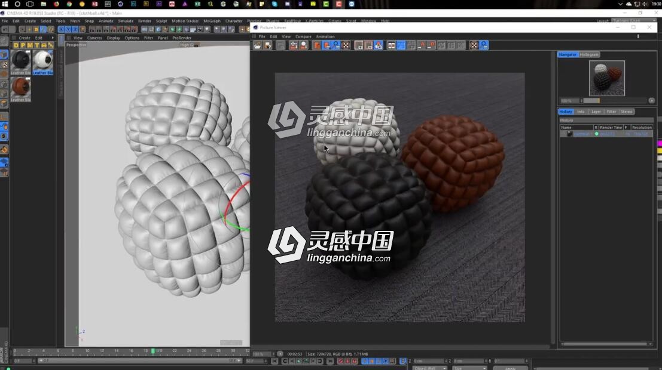
Task: Click Go to Start playback button
Action: 274,361
